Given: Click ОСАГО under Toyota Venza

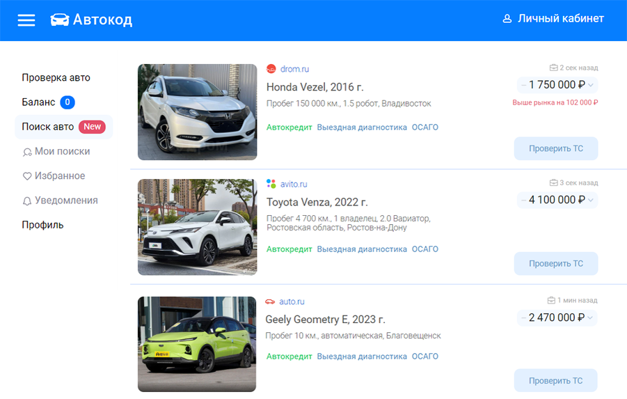Looking at the screenshot, I should tap(425, 249).
